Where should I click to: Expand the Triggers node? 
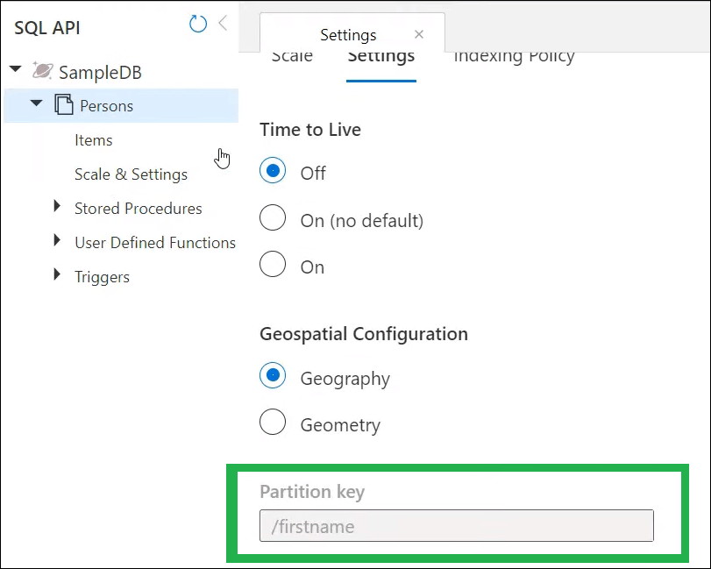click(55, 276)
